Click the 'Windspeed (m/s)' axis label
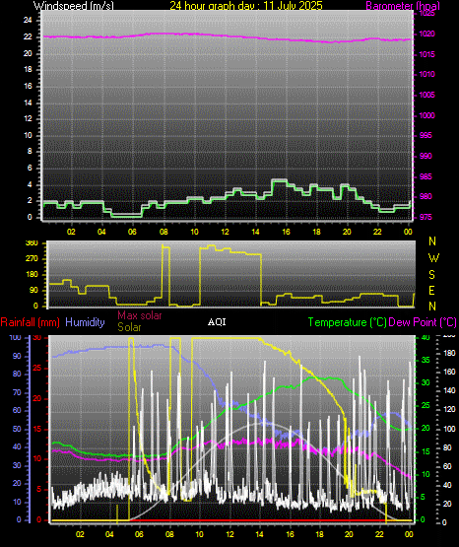 pos(74,5)
